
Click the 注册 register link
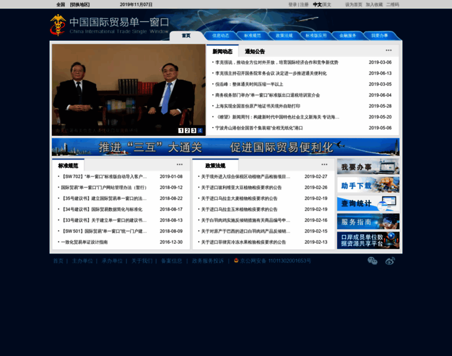click(x=304, y=5)
